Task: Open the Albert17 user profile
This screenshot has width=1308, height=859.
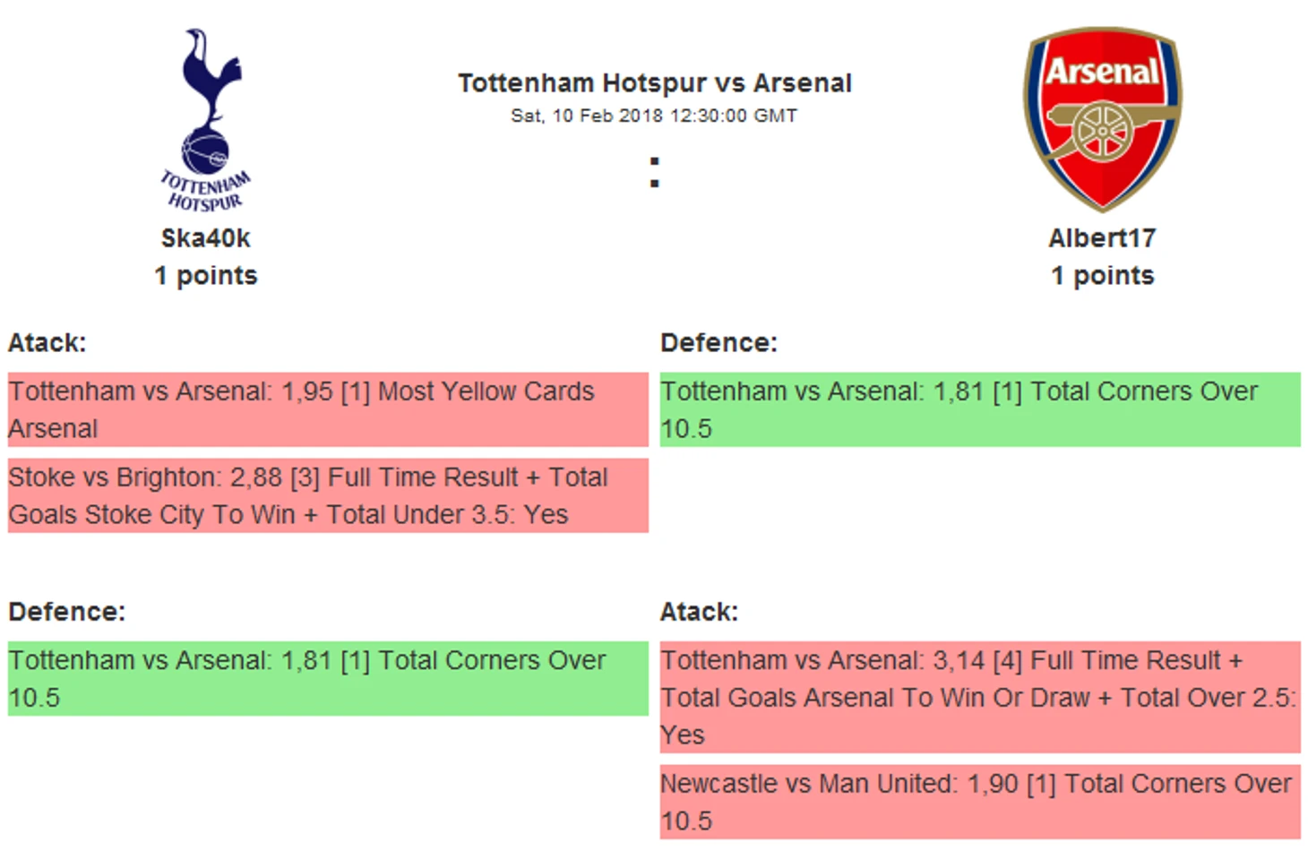Action: (1102, 238)
